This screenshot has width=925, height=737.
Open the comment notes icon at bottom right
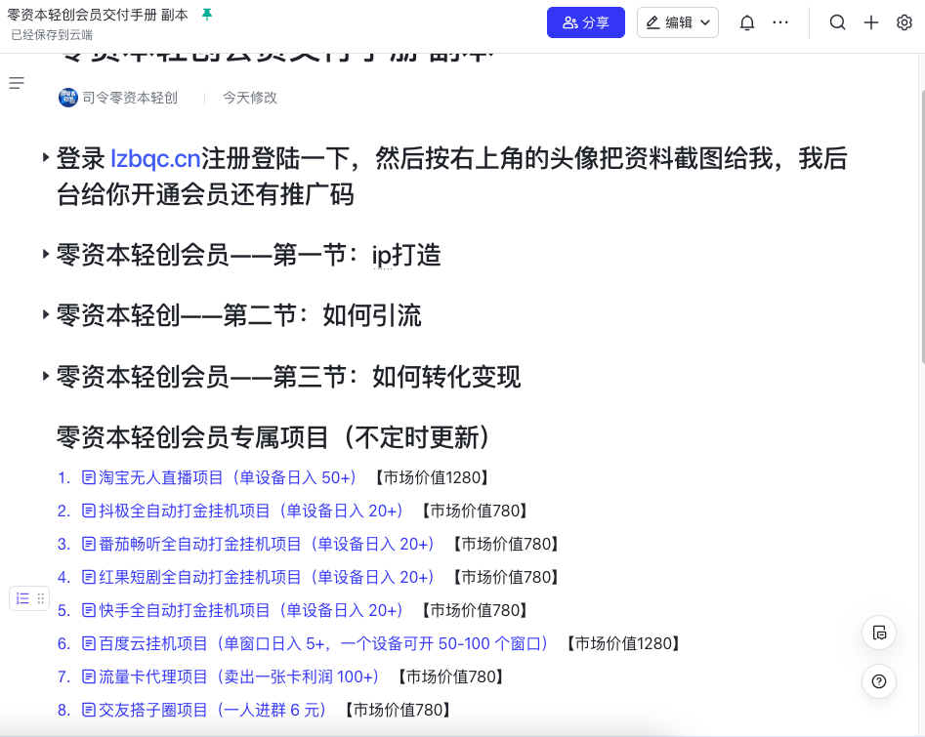[878, 633]
